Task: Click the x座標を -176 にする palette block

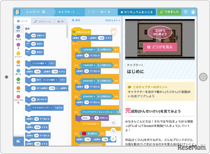Action: (x=37, y=127)
